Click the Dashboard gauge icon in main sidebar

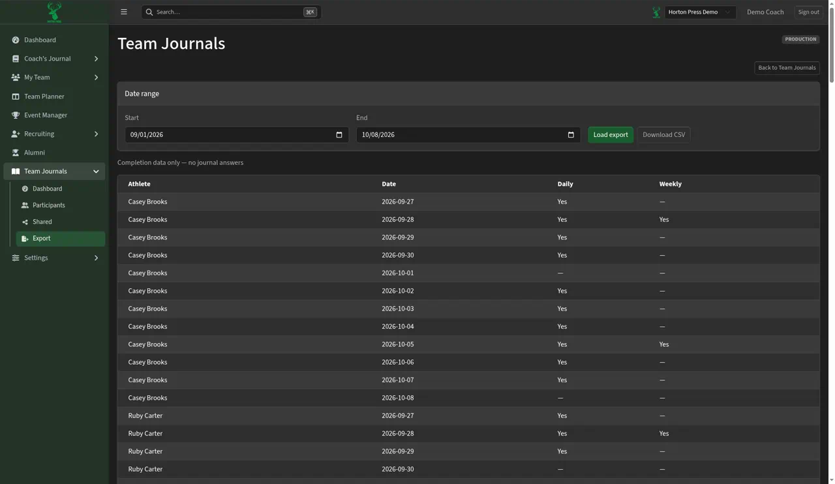[x=16, y=40]
